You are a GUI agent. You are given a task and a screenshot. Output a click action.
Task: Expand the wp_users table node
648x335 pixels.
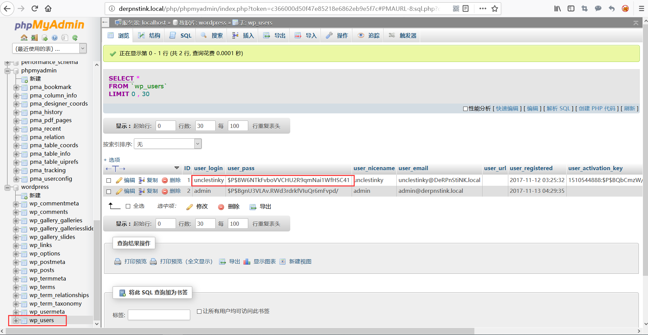coord(16,320)
